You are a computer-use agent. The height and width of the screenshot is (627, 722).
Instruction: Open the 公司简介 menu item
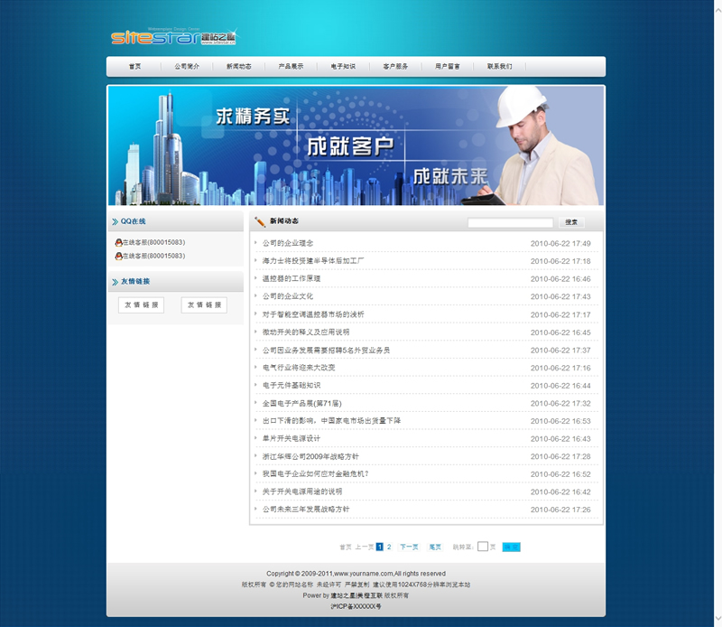(x=187, y=67)
